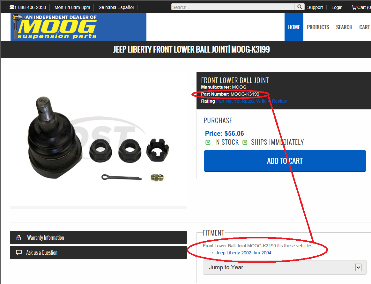
Task: Click the Jump to Year dropdown arrow
Action: [x=358, y=267]
